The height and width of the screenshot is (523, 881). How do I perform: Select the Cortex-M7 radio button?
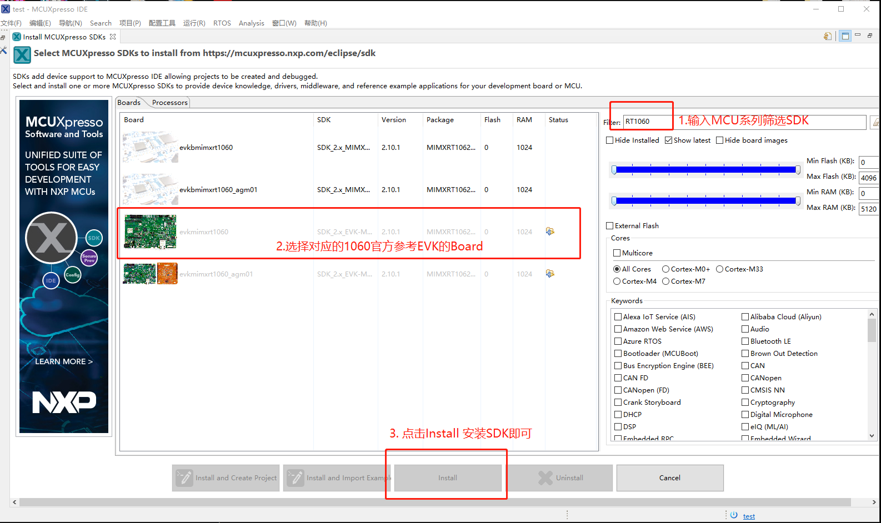(x=666, y=281)
